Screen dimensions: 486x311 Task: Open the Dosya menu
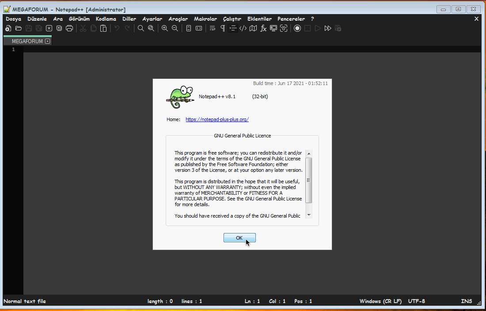pyautogui.click(x=13, y=19)
